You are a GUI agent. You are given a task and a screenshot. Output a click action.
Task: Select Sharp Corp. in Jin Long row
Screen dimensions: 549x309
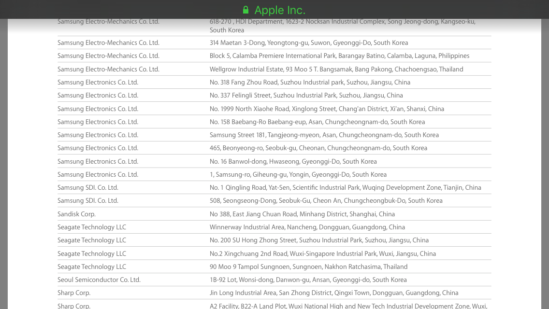(x=74, y=293)
